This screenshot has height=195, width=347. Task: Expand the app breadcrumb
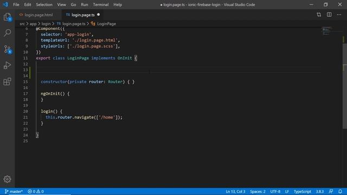33,24
